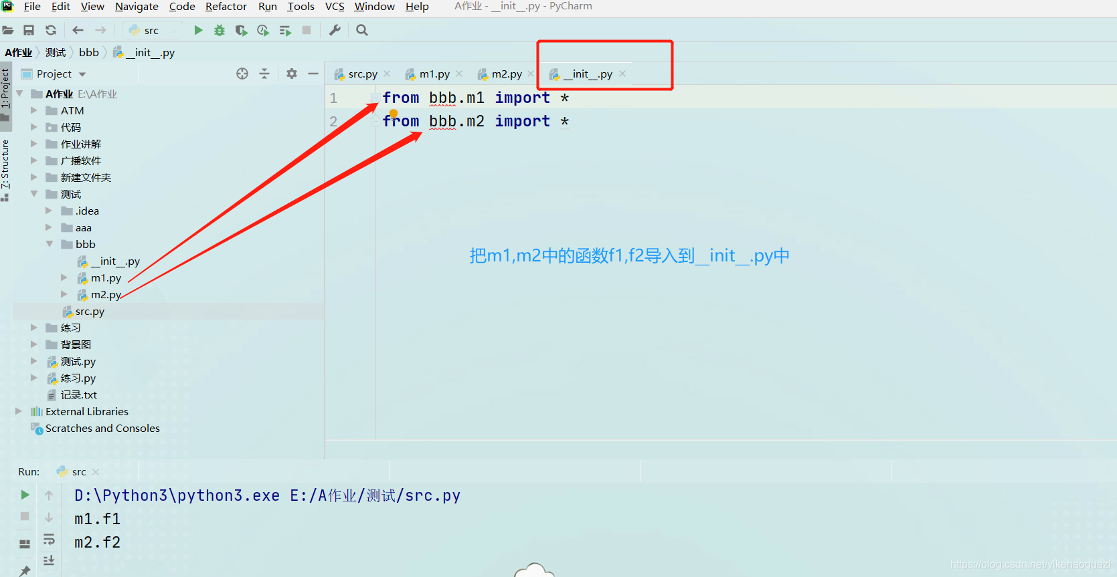Close the m1.py editor tab

click(x=459, y=74)
